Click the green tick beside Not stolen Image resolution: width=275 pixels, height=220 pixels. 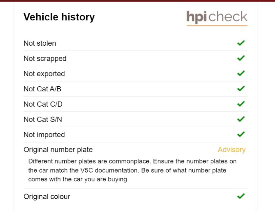coord(241,43)
